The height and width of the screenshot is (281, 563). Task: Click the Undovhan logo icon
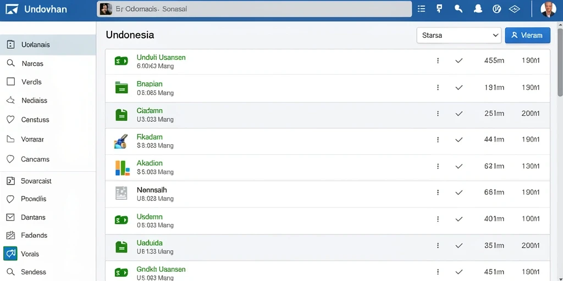point(12,9)
